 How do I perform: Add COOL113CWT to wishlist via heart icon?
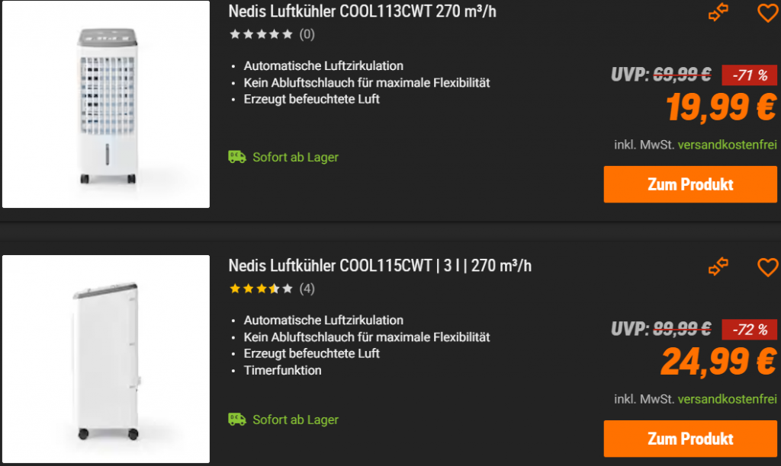[x=767, y=13]
